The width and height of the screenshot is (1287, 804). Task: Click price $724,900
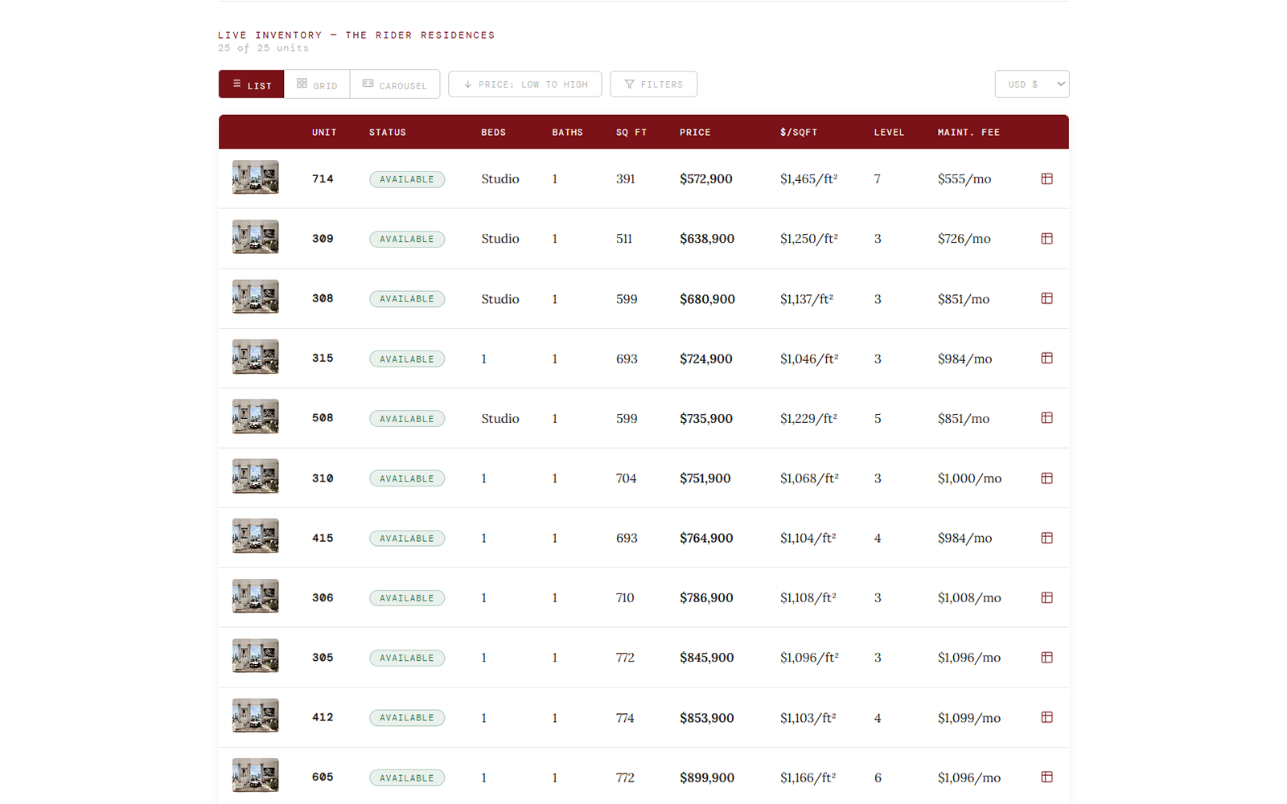pos(706,359)
